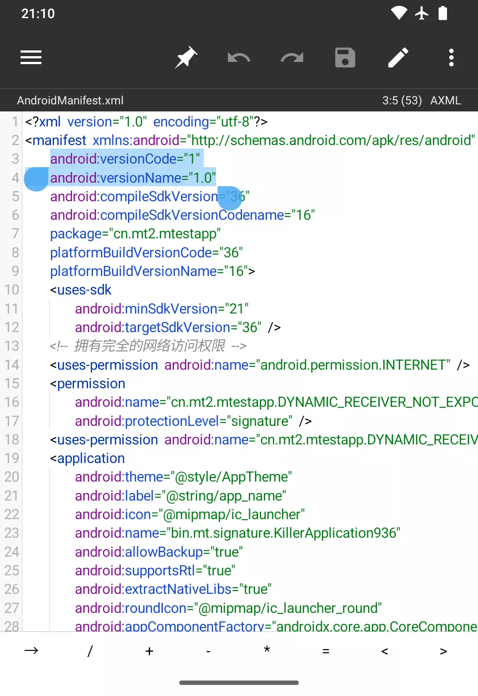The width and height of the screenshot is (478, 696).
Task: Insert less-than bracket from symbol bar
Action: click(385, 650)
